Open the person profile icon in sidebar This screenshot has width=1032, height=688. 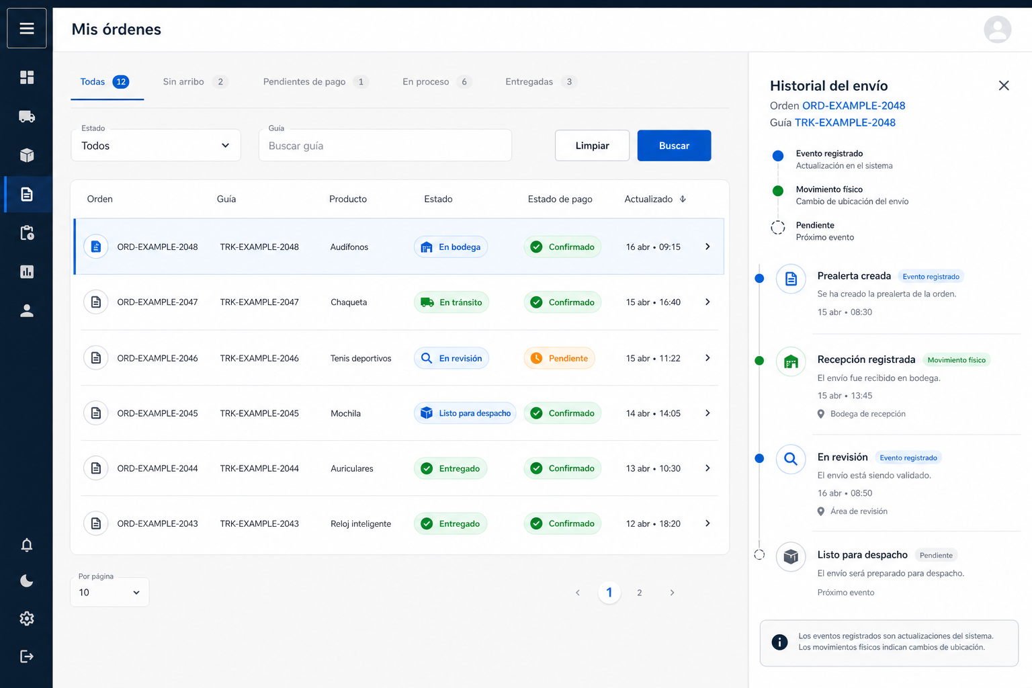tap(27, 310)
